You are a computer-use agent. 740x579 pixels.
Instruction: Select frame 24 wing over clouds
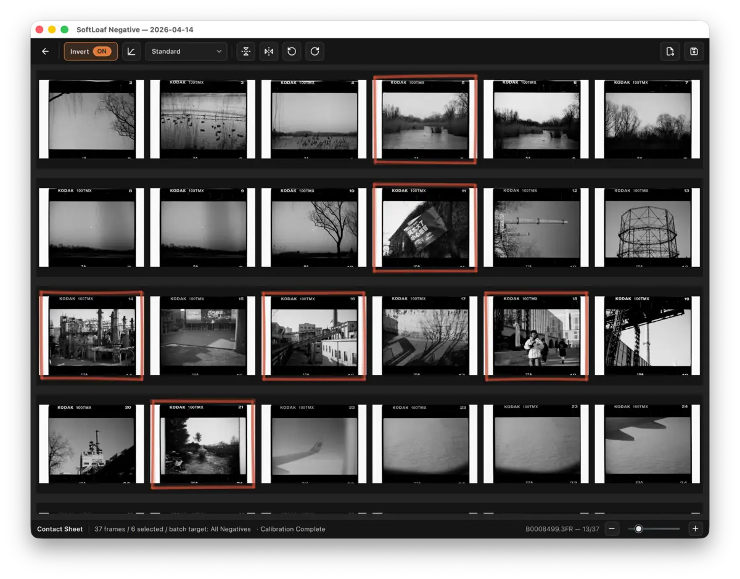[647, 443]
